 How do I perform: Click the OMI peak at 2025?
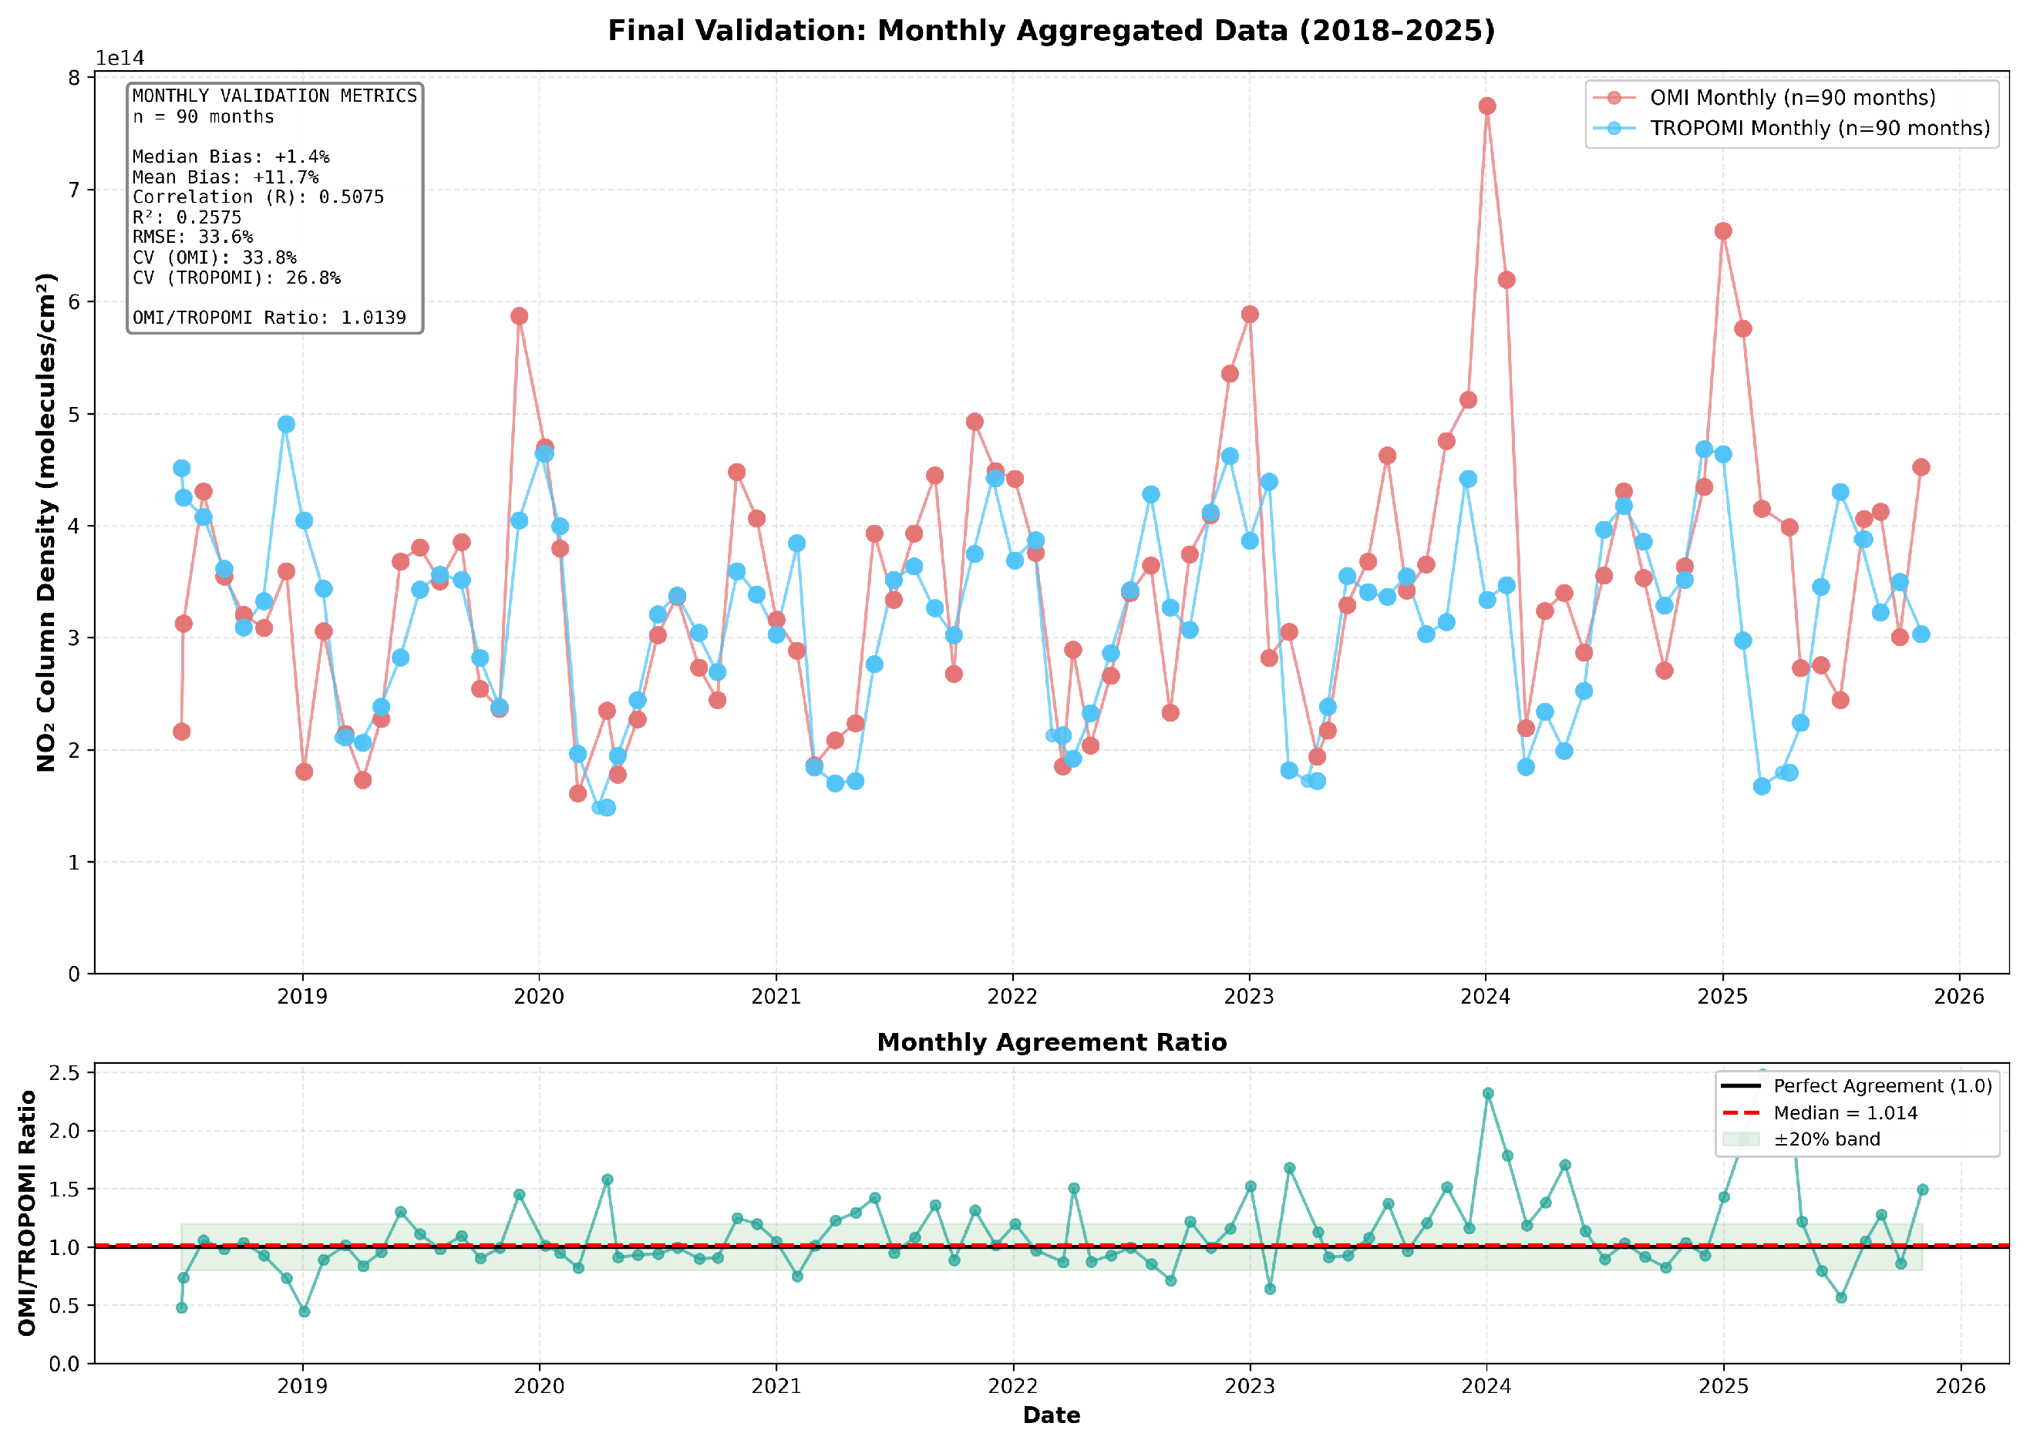[x=1723, y=230]
